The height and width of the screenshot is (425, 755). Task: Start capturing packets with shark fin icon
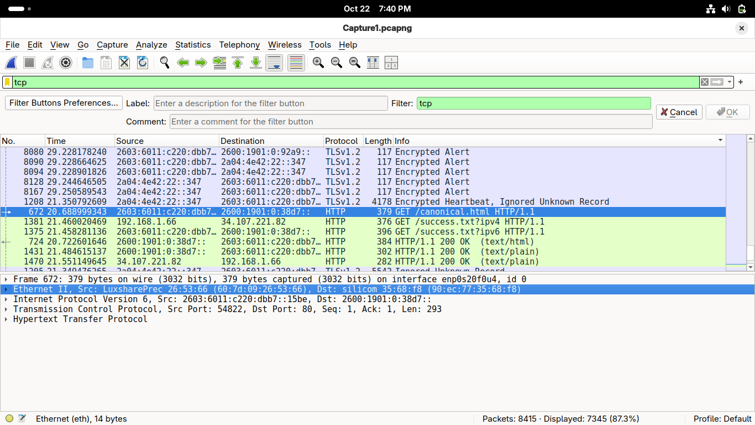(x=12, y=63)
